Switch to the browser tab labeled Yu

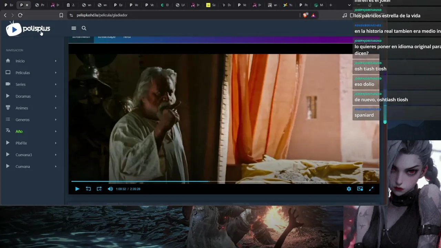coord(288,5)
